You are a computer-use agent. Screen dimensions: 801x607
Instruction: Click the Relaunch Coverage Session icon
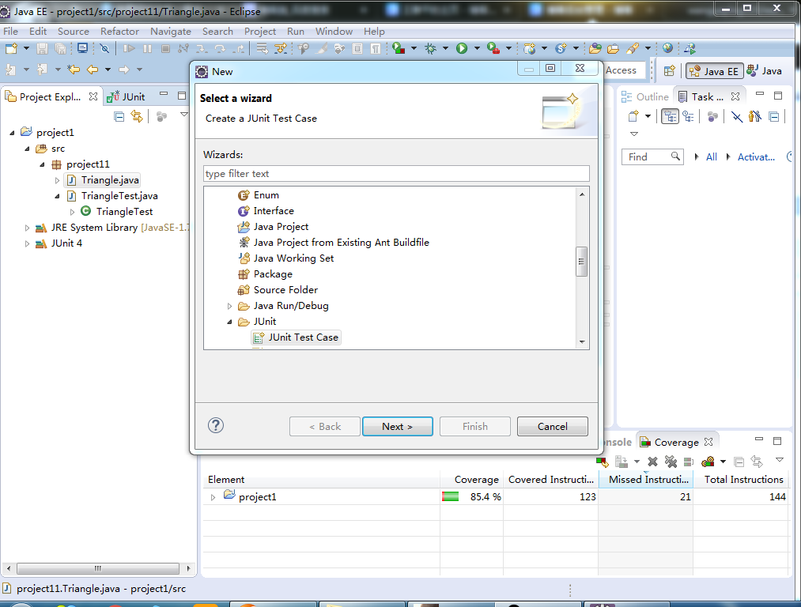pos(603,462)
